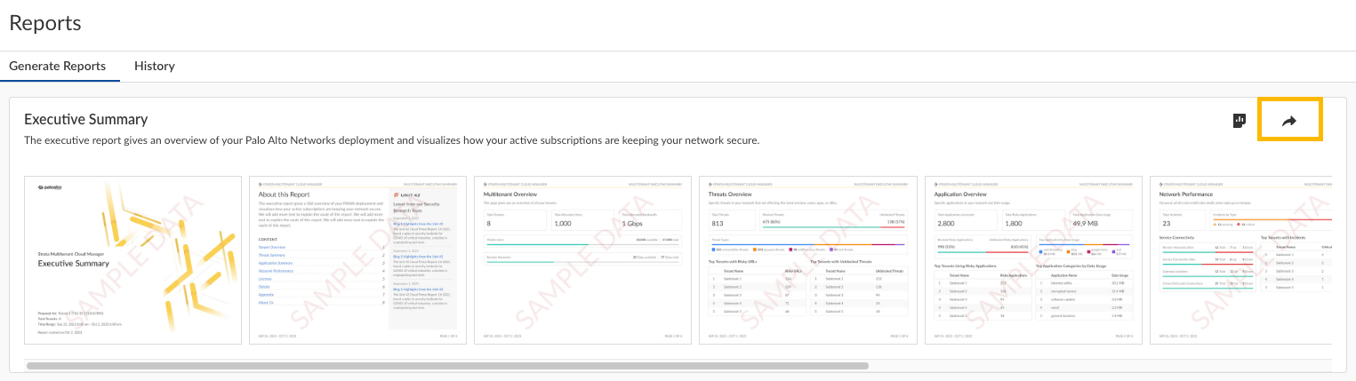Click the About Us link in the contents list
The width and height of the screenshot is (1356, 381).
click(x=266, y=302)
